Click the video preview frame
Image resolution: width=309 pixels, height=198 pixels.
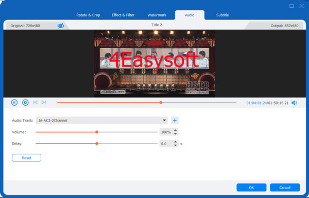(154, 64)
